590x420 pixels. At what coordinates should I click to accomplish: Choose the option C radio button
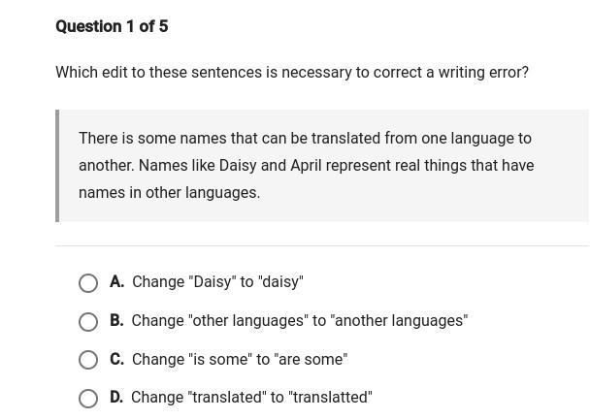click(x=88, y=360)
